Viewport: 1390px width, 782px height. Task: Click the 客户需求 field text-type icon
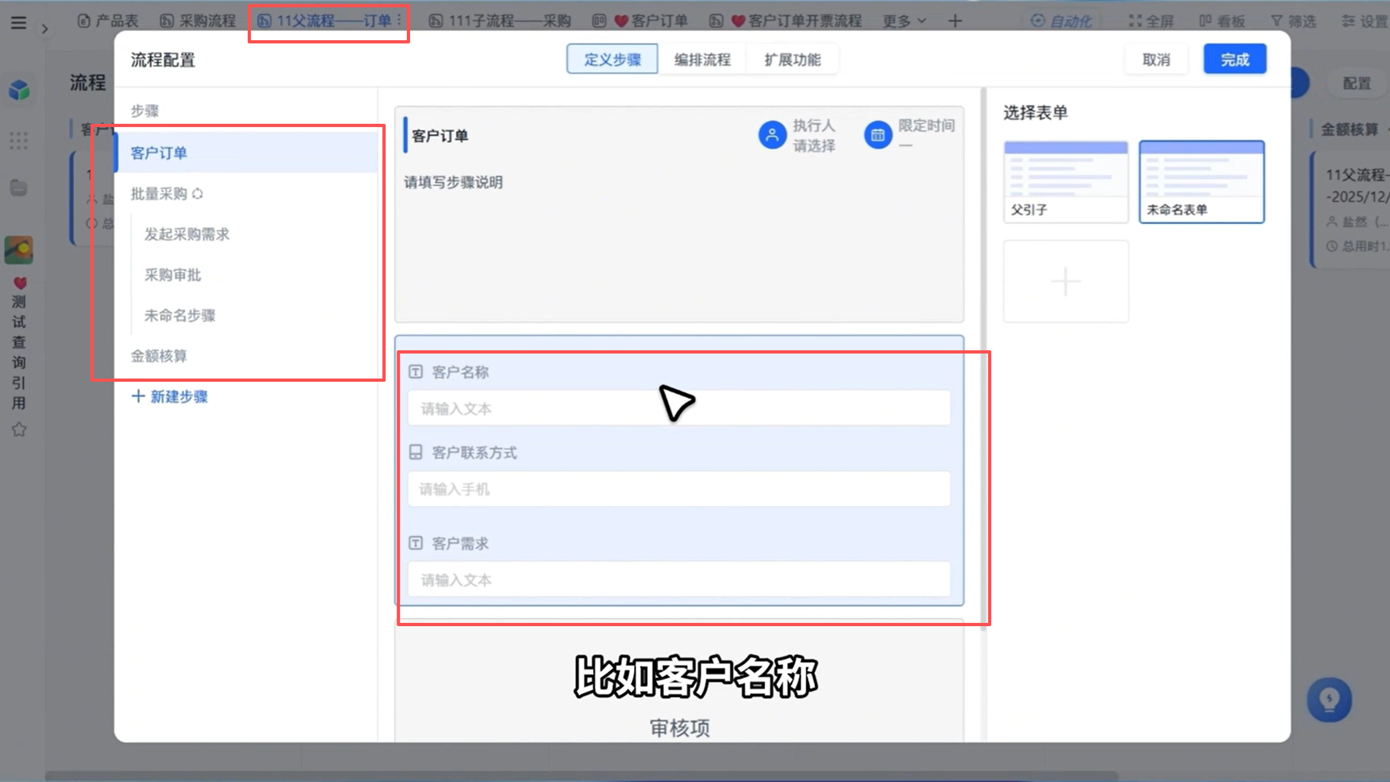tap(416, 543)
